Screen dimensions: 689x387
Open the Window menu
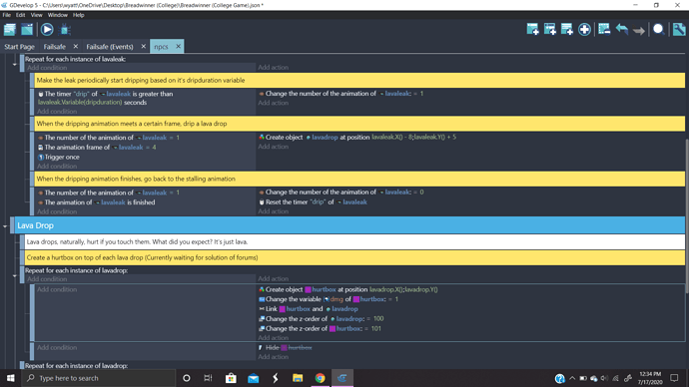[x=58, y=15]
